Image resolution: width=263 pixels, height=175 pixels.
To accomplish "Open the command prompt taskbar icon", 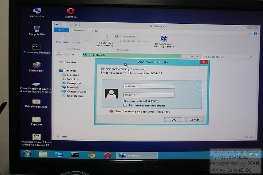I will pos(75,155).
